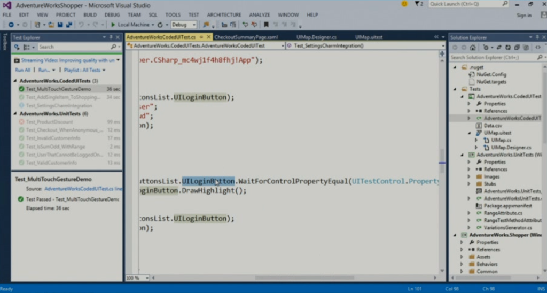
Task: Close the AdventureWorksCodedUITest.cs tab
Action: click(x=209, y=37)
